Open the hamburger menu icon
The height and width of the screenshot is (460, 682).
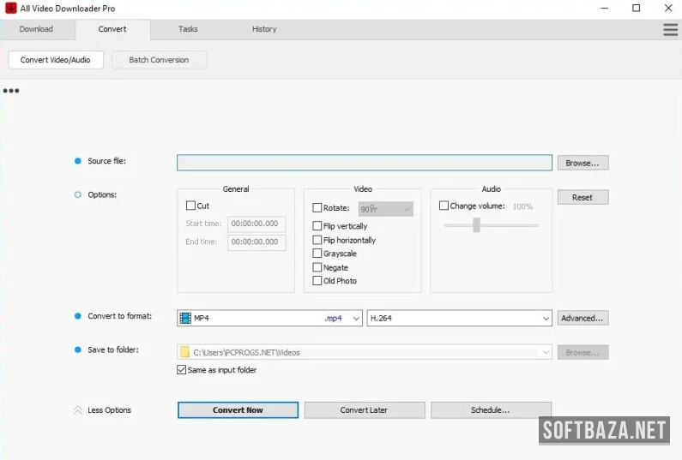click(670, 30)
